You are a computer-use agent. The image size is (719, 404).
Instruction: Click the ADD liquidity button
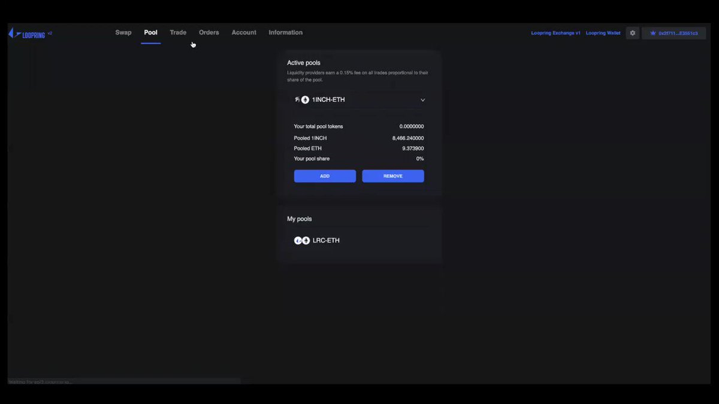[x=325, y=176]
